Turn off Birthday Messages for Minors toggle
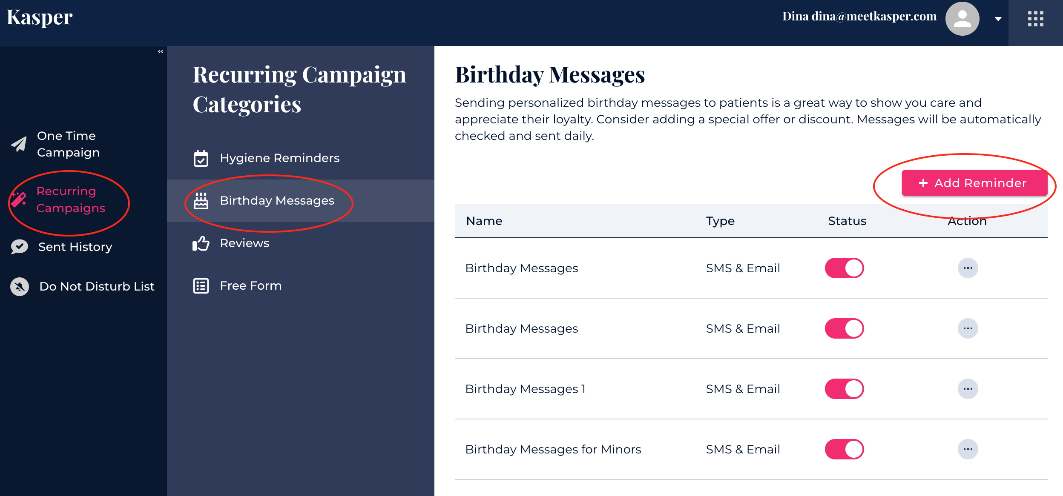1063x496 pixels. (844, 449)
